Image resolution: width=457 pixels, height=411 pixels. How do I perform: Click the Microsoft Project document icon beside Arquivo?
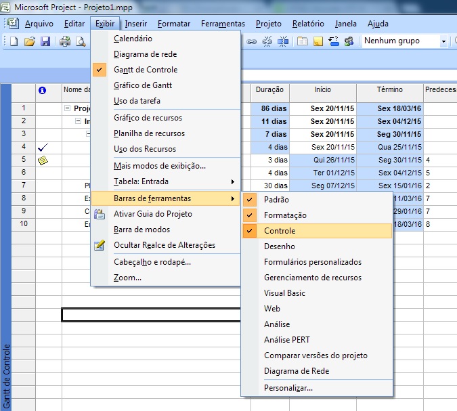coord(13,23)
